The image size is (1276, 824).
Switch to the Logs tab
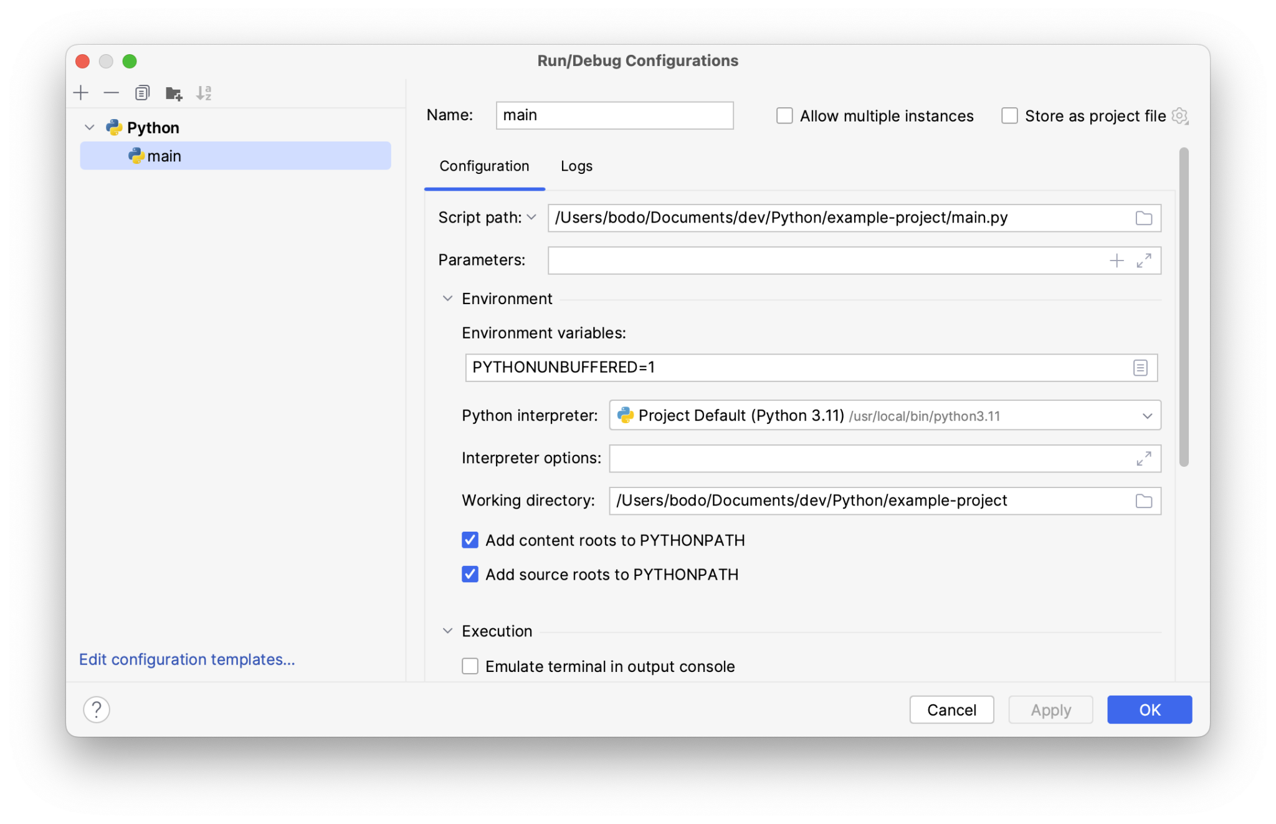[575, 166]
